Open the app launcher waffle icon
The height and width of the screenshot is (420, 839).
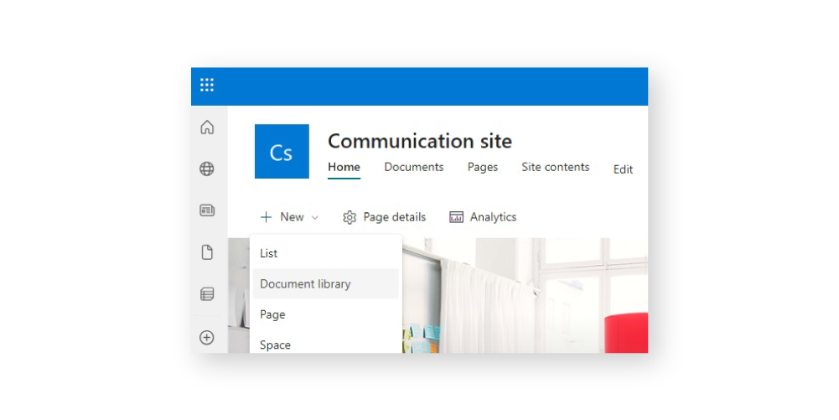tap(207, 85)
